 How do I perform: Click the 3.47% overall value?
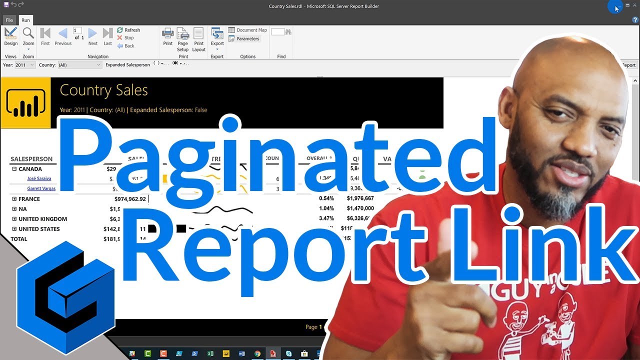(x=326, y=219)
